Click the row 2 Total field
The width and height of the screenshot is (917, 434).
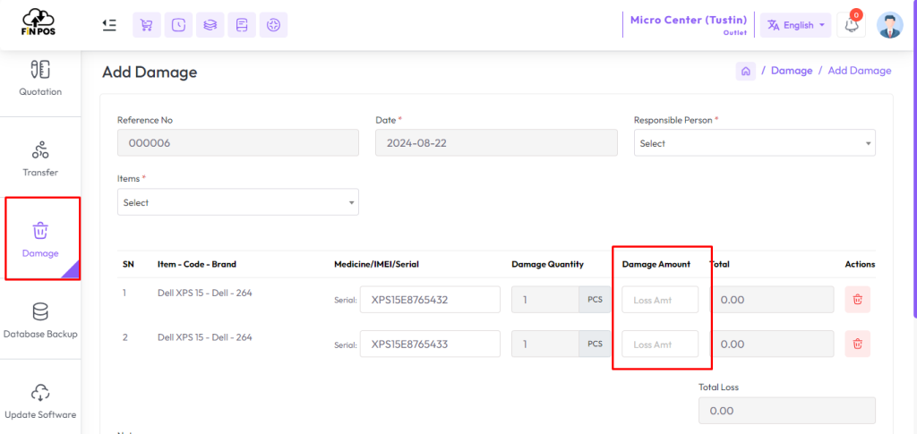(x=772, y=344)
